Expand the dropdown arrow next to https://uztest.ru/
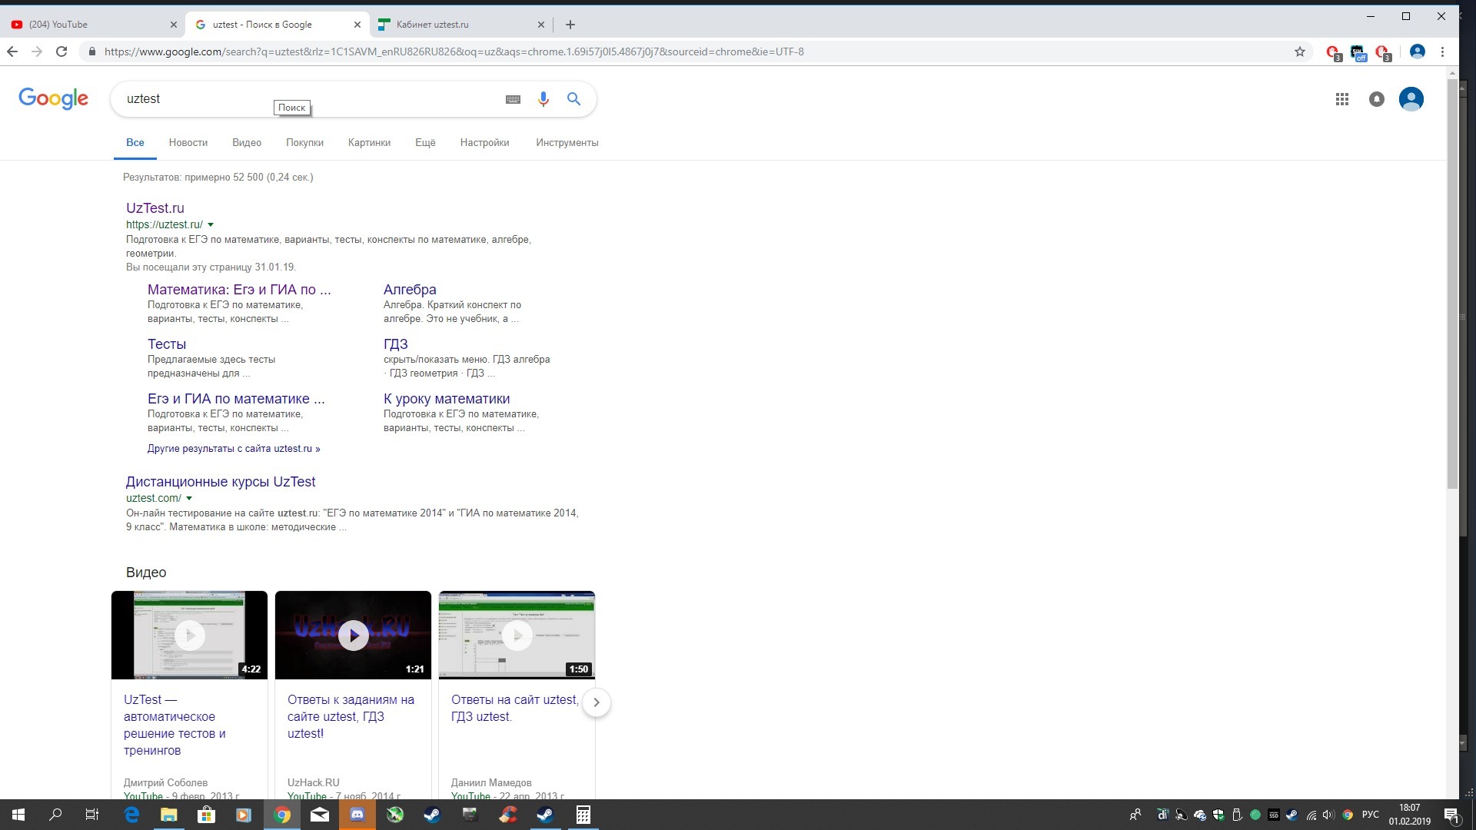Screen dimensions: 1476x830 tap(211, 225)
